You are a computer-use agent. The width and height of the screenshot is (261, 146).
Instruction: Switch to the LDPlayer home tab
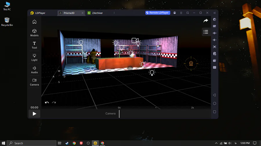[x=38, y=13]
